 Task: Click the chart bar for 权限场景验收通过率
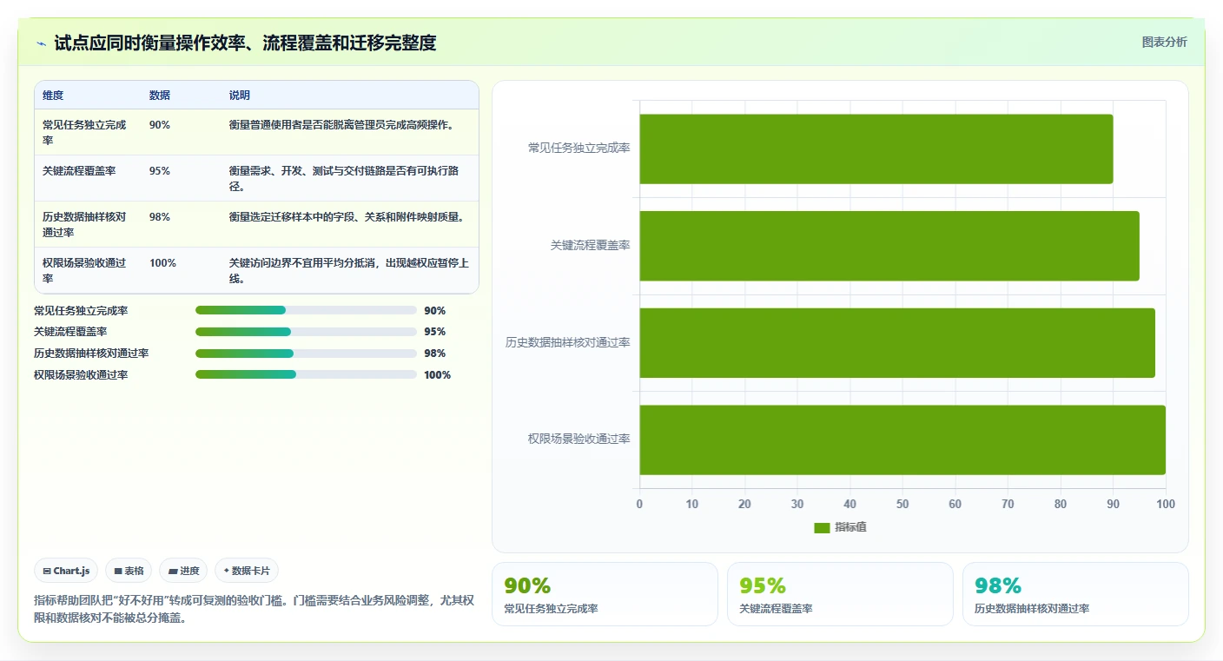point(902,440)
